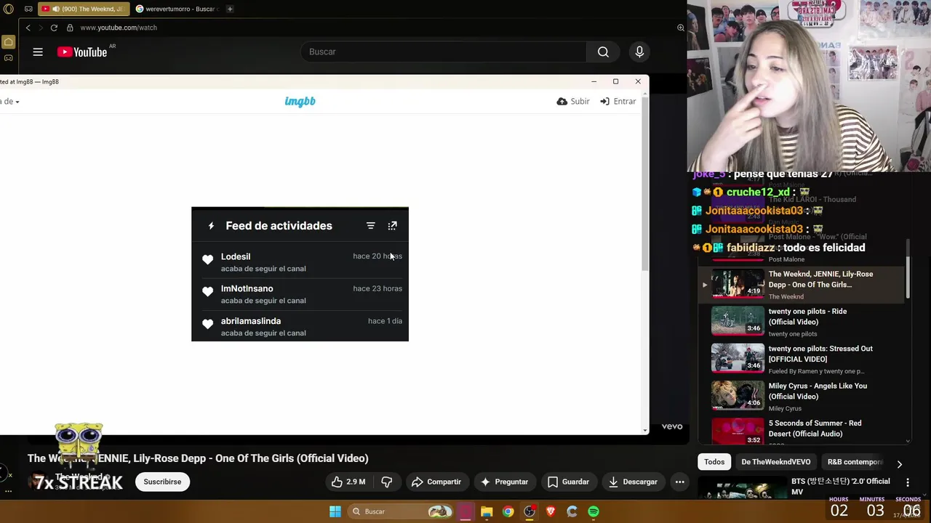
Task: Click the padlock site info icon
Action: 70,28
